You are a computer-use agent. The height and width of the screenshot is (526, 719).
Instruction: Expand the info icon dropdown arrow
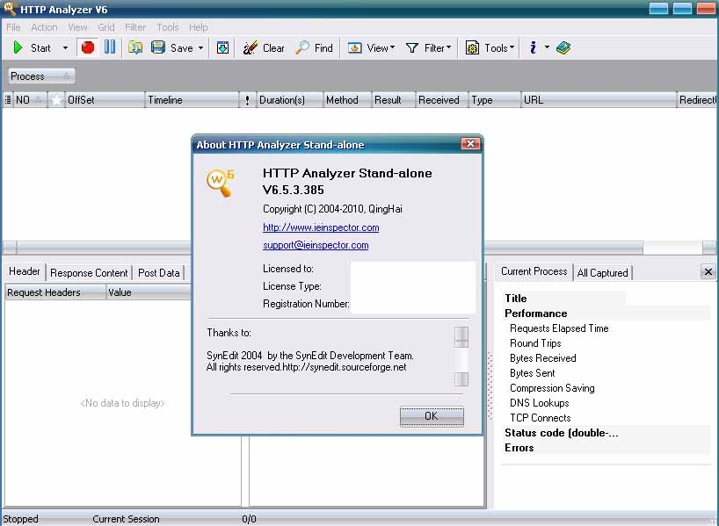pyautogui.click(x=547, y=47)
